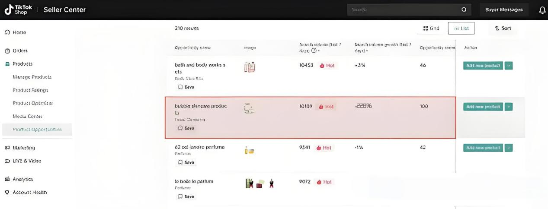Add new product for sol janeiro perfume

click(x=483, y=148)
